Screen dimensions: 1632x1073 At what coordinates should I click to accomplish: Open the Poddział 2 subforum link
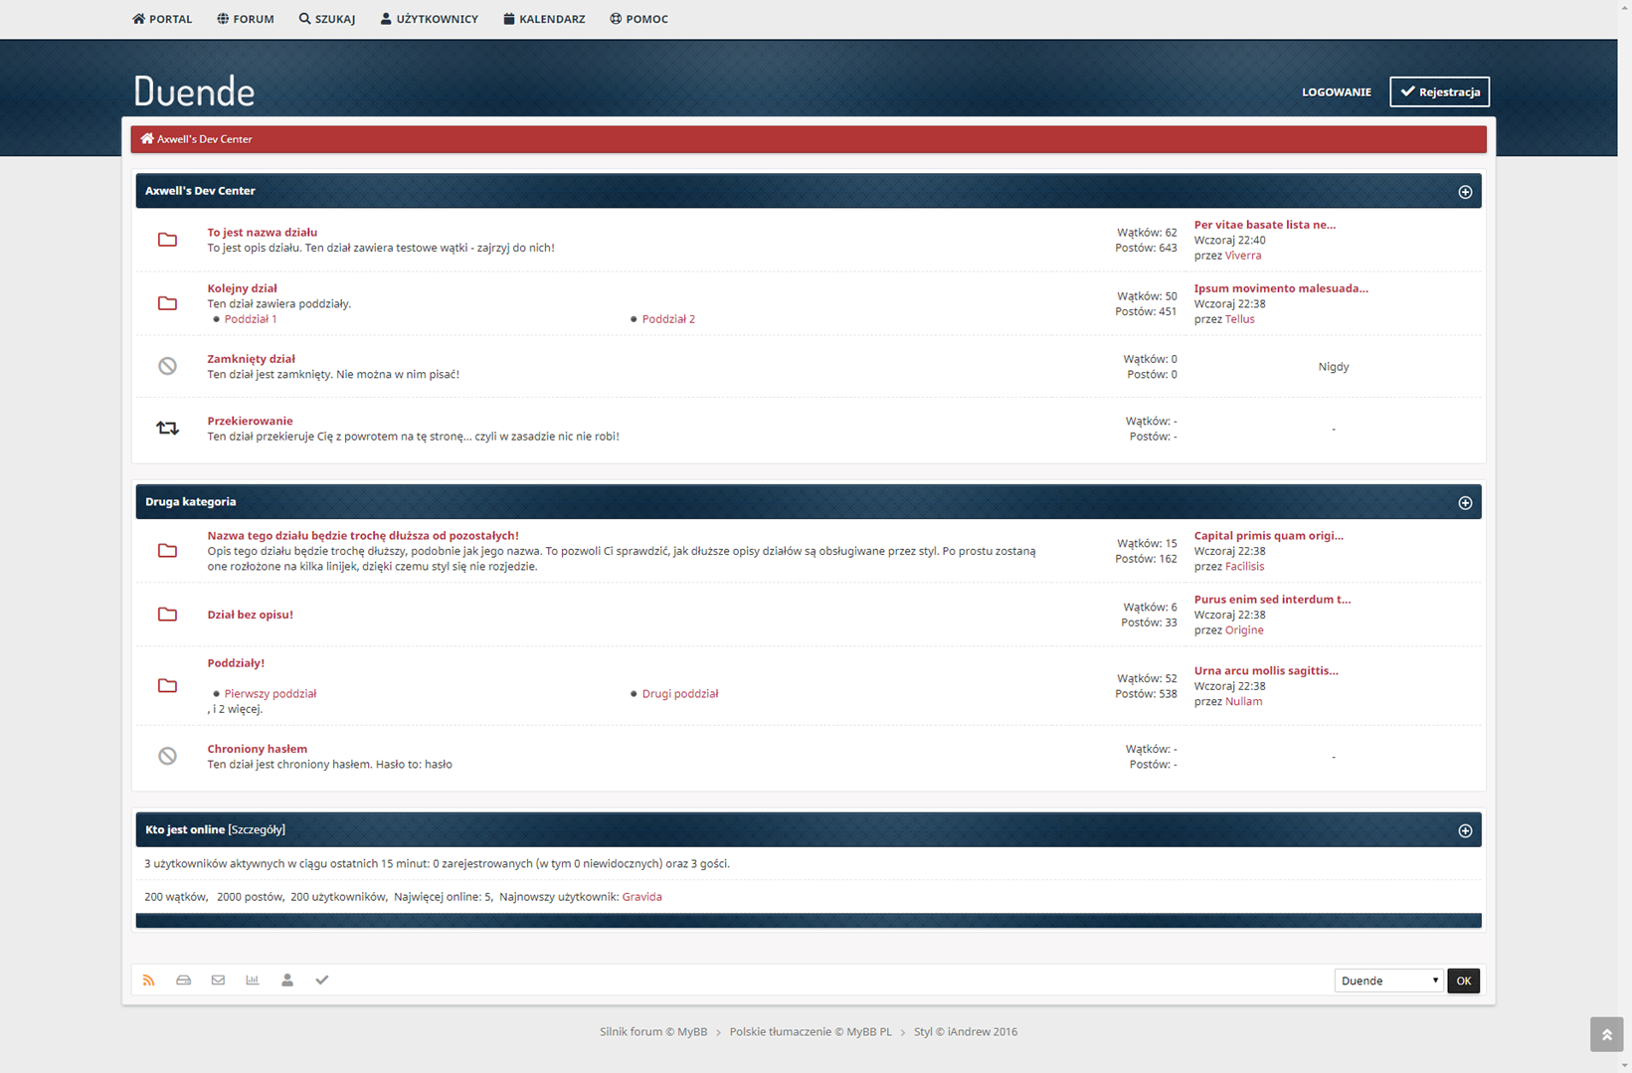(x=668, y=319)
